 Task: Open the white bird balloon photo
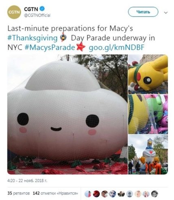coord(148,154)
